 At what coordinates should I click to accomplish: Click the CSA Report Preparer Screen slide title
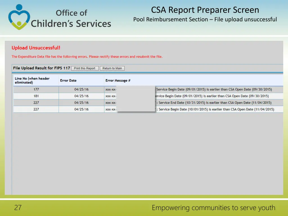pyautogui.click(x=205, y=10)
